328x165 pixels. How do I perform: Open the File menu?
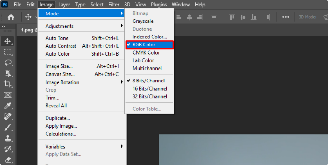(x=17, y=5)
